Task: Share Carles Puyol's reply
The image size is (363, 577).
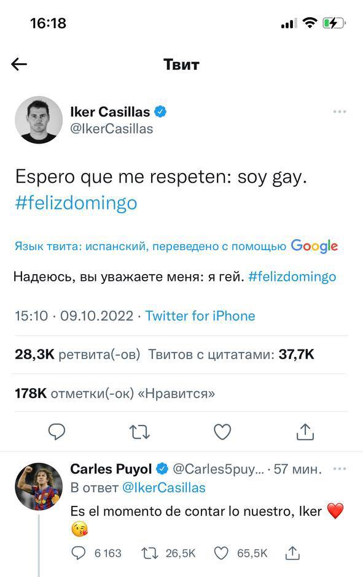Action: (294, 552)
